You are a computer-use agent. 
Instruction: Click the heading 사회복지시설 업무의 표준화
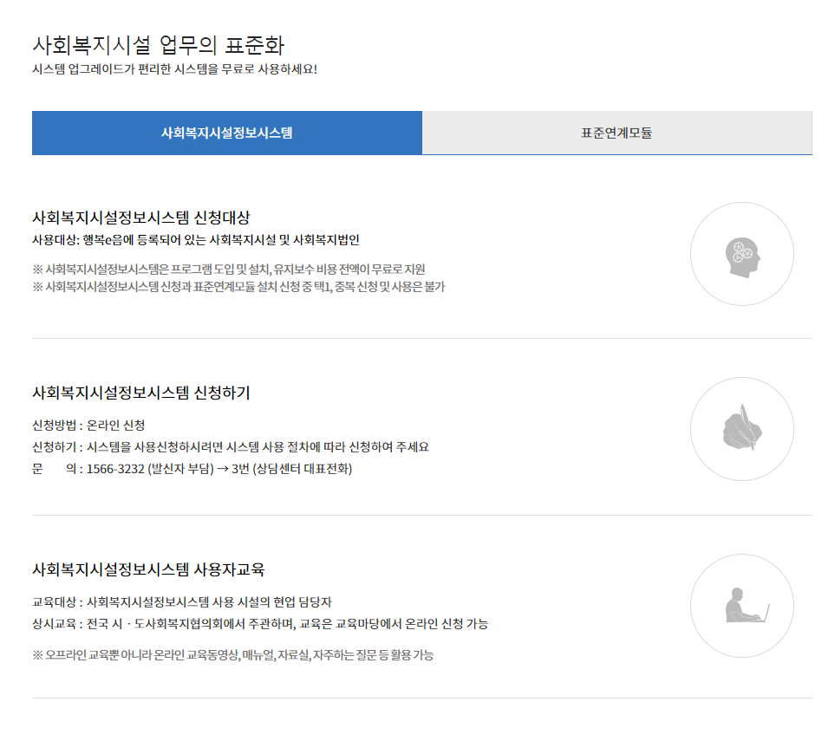coord(159,45)
